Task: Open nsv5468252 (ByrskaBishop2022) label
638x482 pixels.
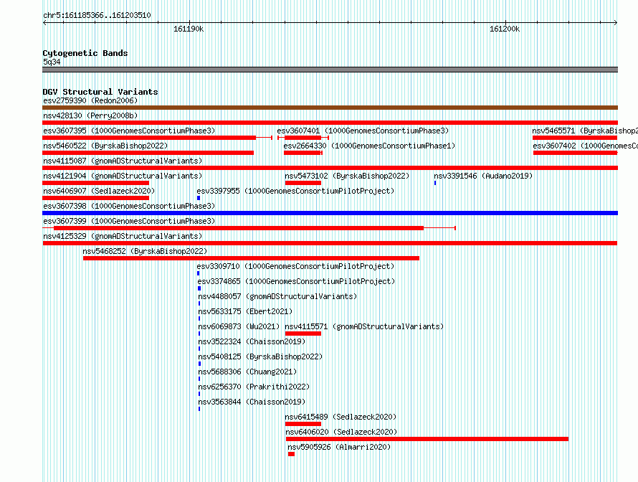Action: [145, 251]
